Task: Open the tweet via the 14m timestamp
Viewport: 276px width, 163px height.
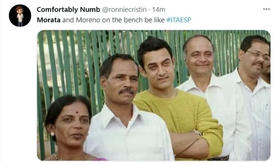Action: click(x=159, y=9)
